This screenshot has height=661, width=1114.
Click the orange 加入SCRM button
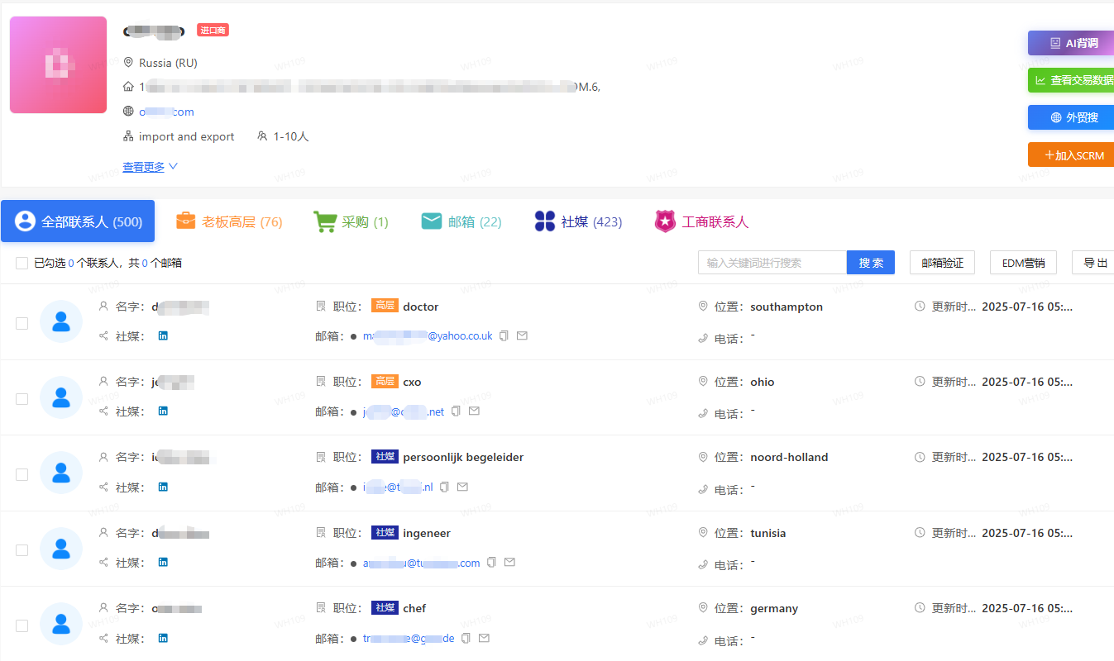pos(1071,155)
